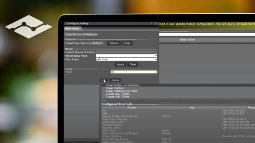Sort by the Action column header
Viewport: 255px width, 143px height.
pyautogui.click(x=132, y=107)
